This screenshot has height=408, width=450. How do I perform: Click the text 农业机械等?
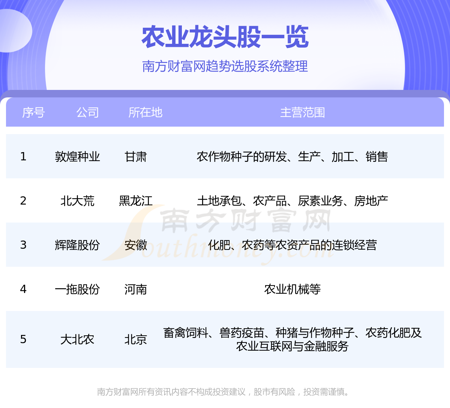coord(292,289)
